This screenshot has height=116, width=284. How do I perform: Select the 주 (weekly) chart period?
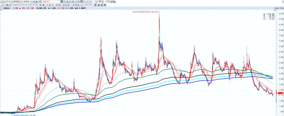[x=65, y=2]
